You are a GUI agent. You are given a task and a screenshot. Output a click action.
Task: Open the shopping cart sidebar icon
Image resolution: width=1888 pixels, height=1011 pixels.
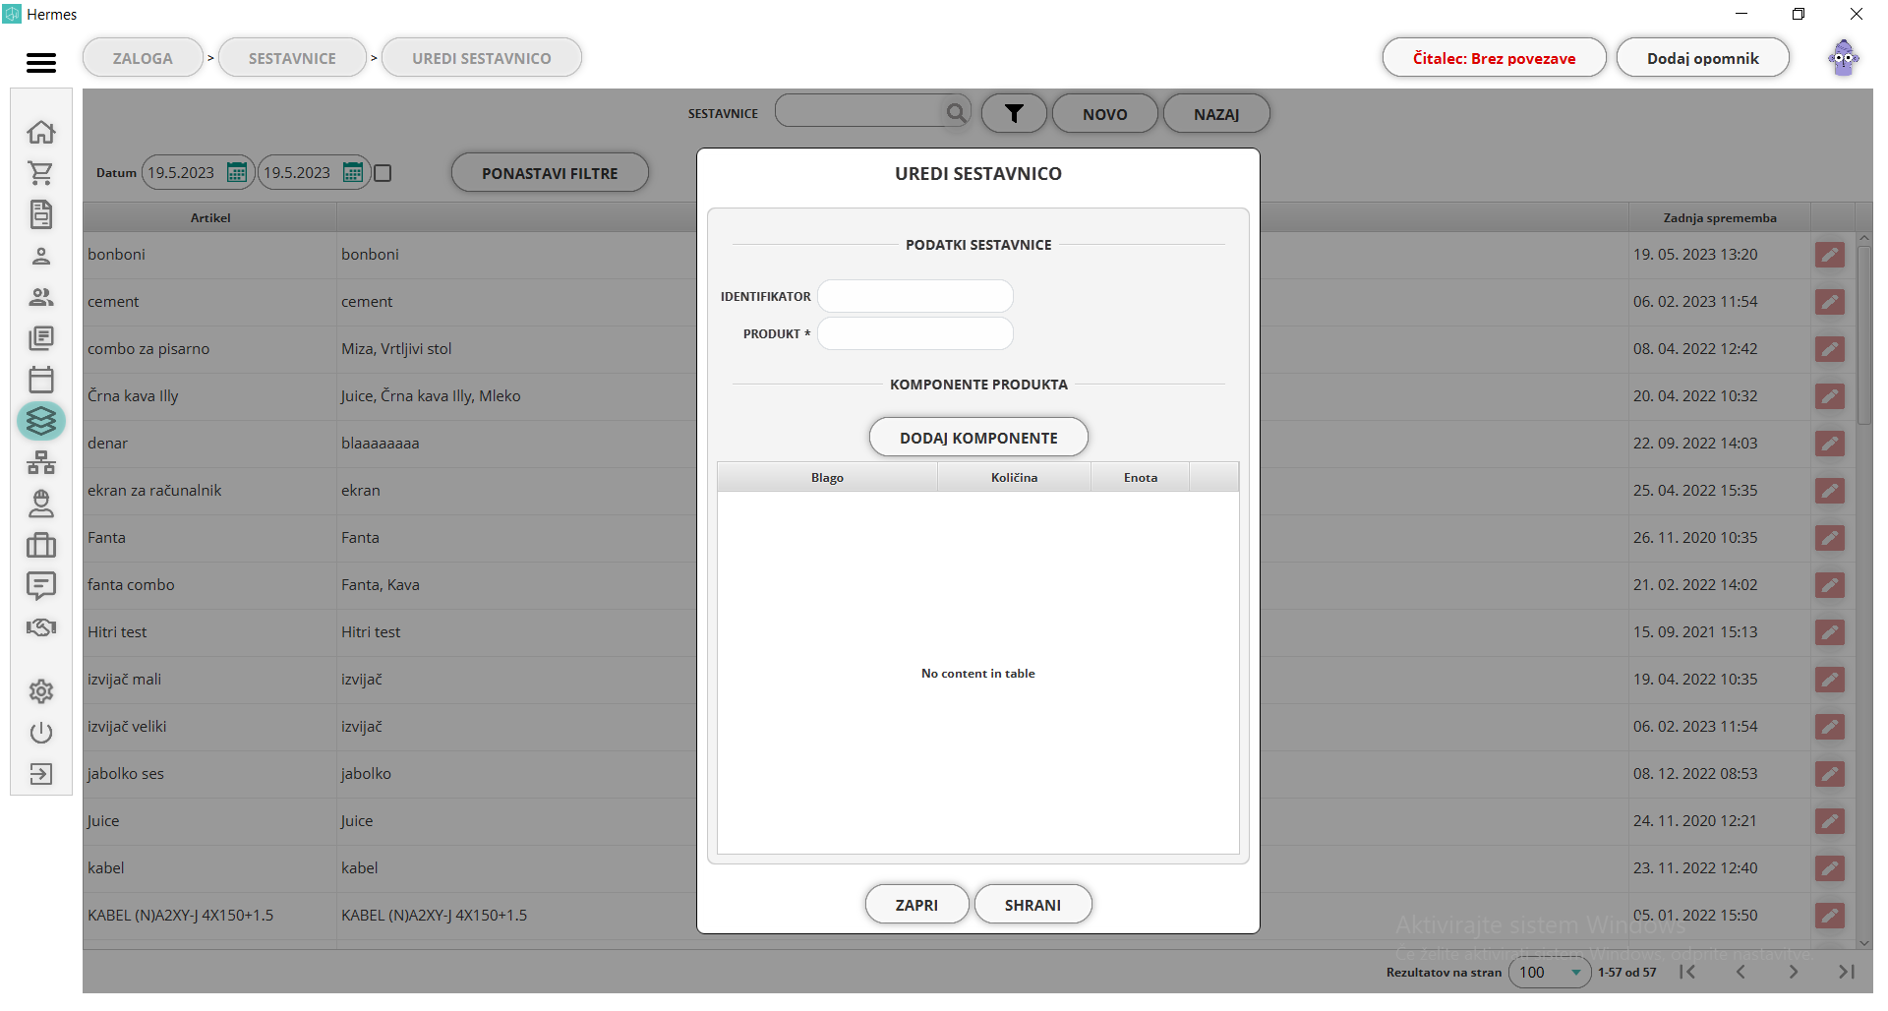[41, 173]
